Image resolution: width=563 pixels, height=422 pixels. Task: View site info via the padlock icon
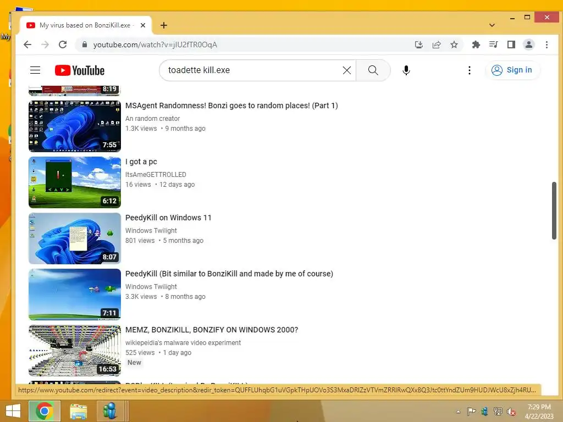pos(84,45)
